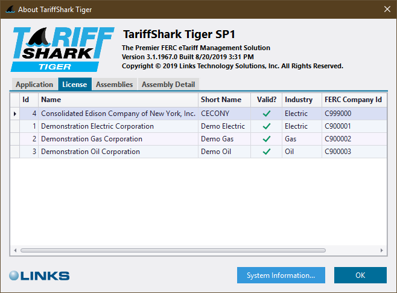Click Electric industry cell for Demo Electric
Viewport: 397px width, 293px height.
pyautogui.click(x=302, y=126)
